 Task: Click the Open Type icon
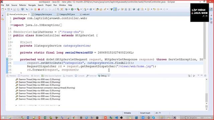[97, 9]
